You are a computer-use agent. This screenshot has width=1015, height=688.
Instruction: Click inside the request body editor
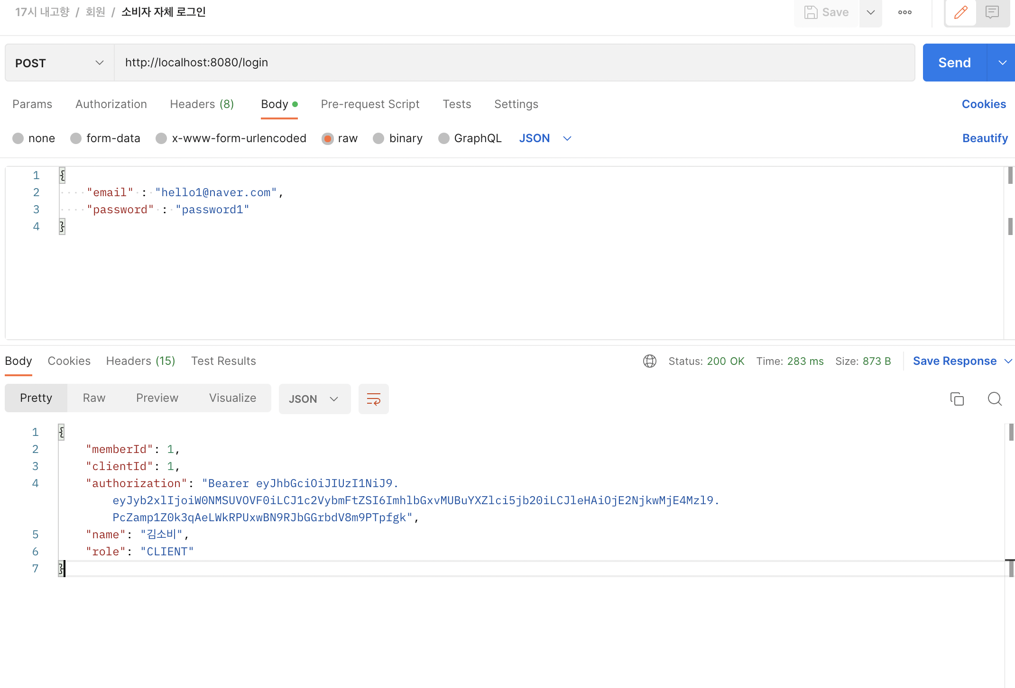pos(505,253)
